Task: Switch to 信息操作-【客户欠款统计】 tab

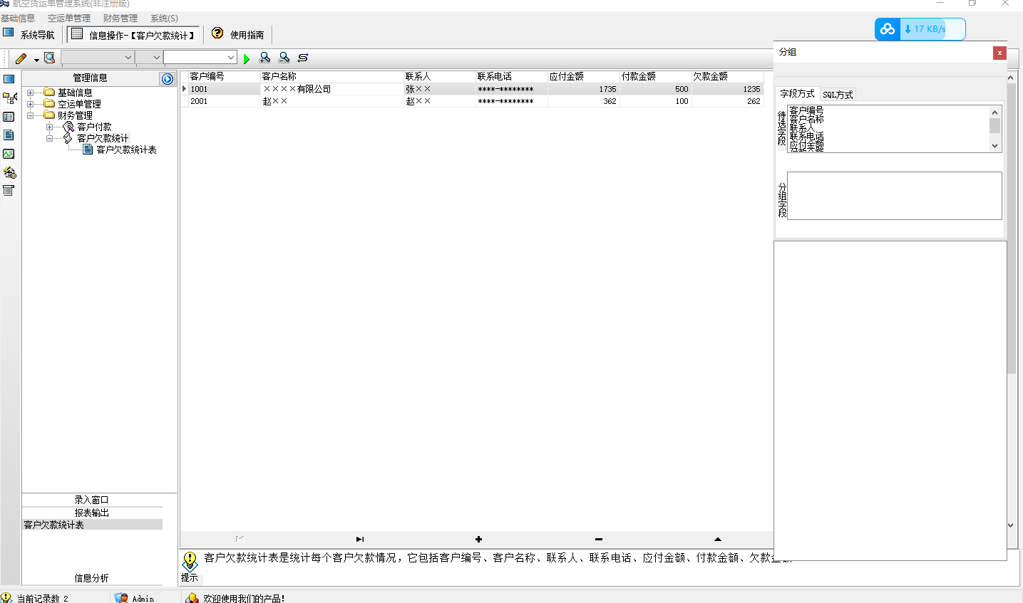Action: (133, 34)
